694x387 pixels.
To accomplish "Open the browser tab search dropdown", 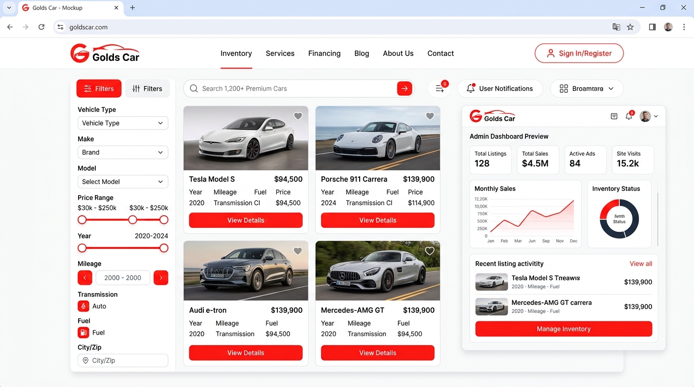I will (x=9, y=8).
